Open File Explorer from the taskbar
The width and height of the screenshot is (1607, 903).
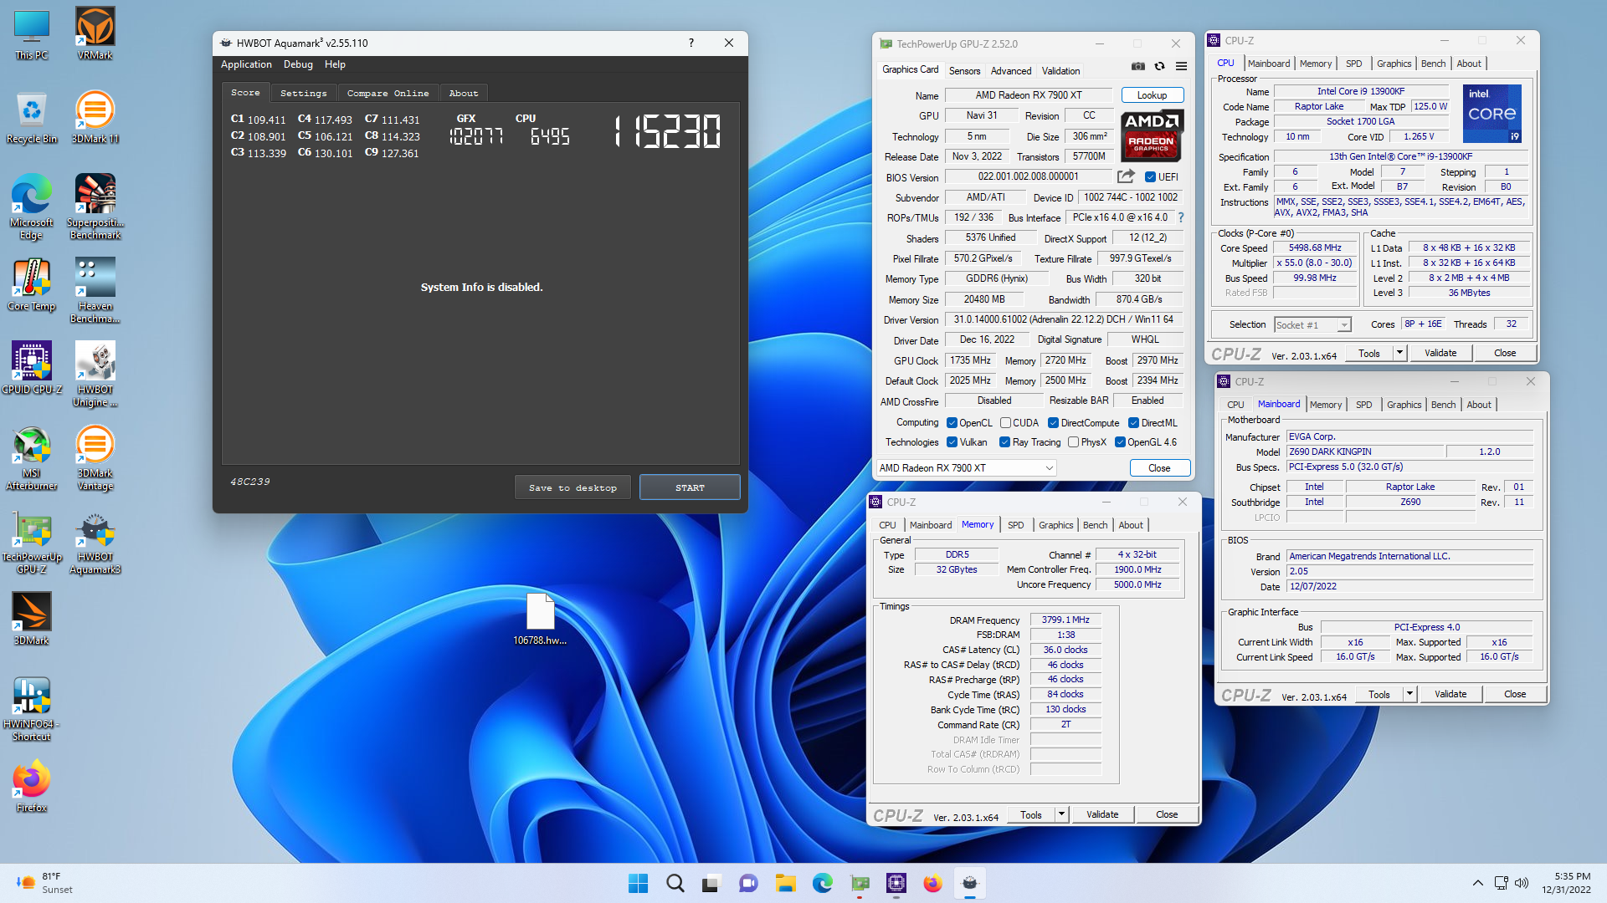[785, 883]
